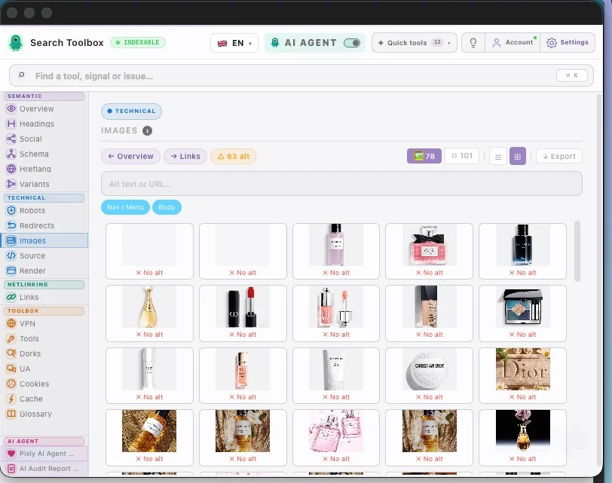
Task: Open the Social share icon
Action: 11,139
